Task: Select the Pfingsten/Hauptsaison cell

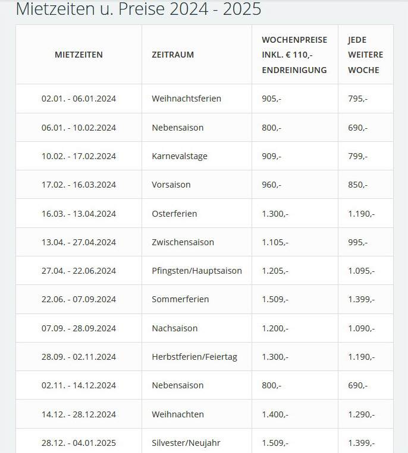Action: tap(197, 271)
